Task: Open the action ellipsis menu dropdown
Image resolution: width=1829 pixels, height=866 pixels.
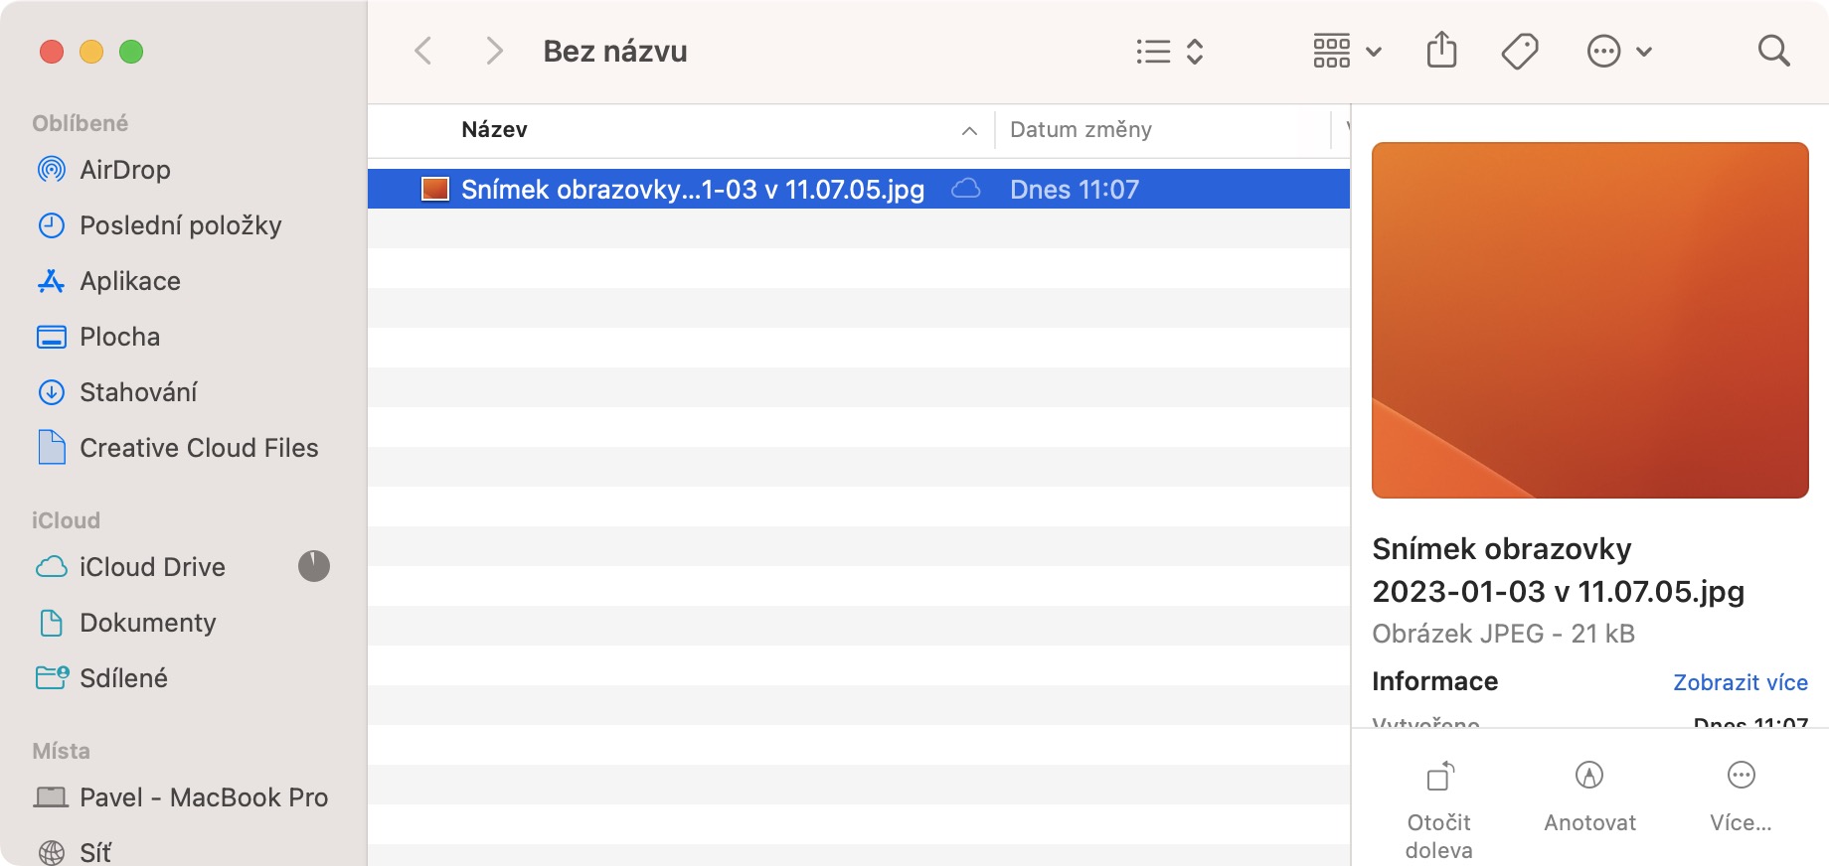Action: 1619,51
